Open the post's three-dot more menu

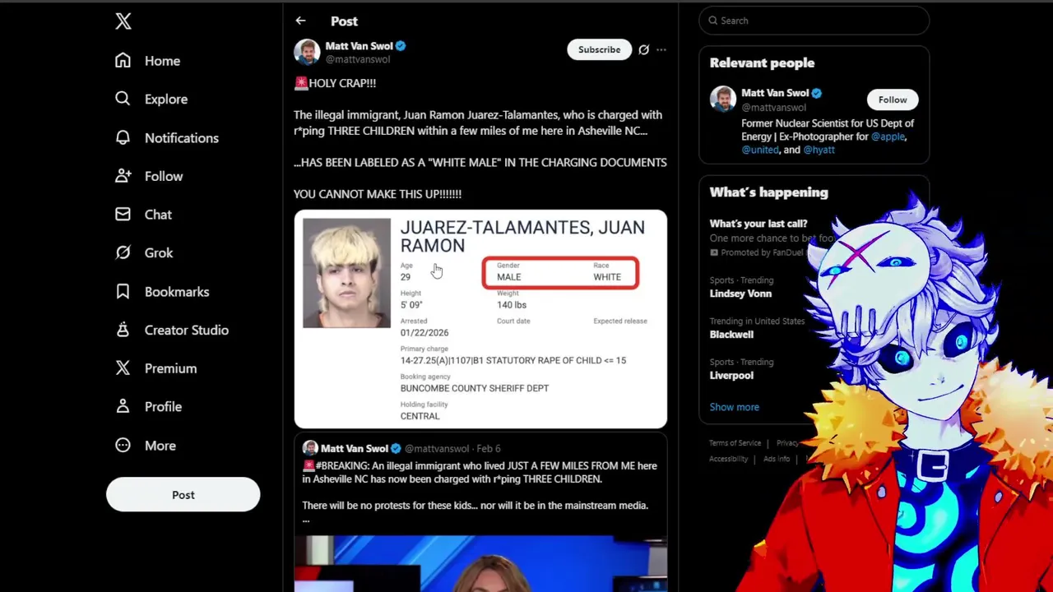click(x=661, y=49)
